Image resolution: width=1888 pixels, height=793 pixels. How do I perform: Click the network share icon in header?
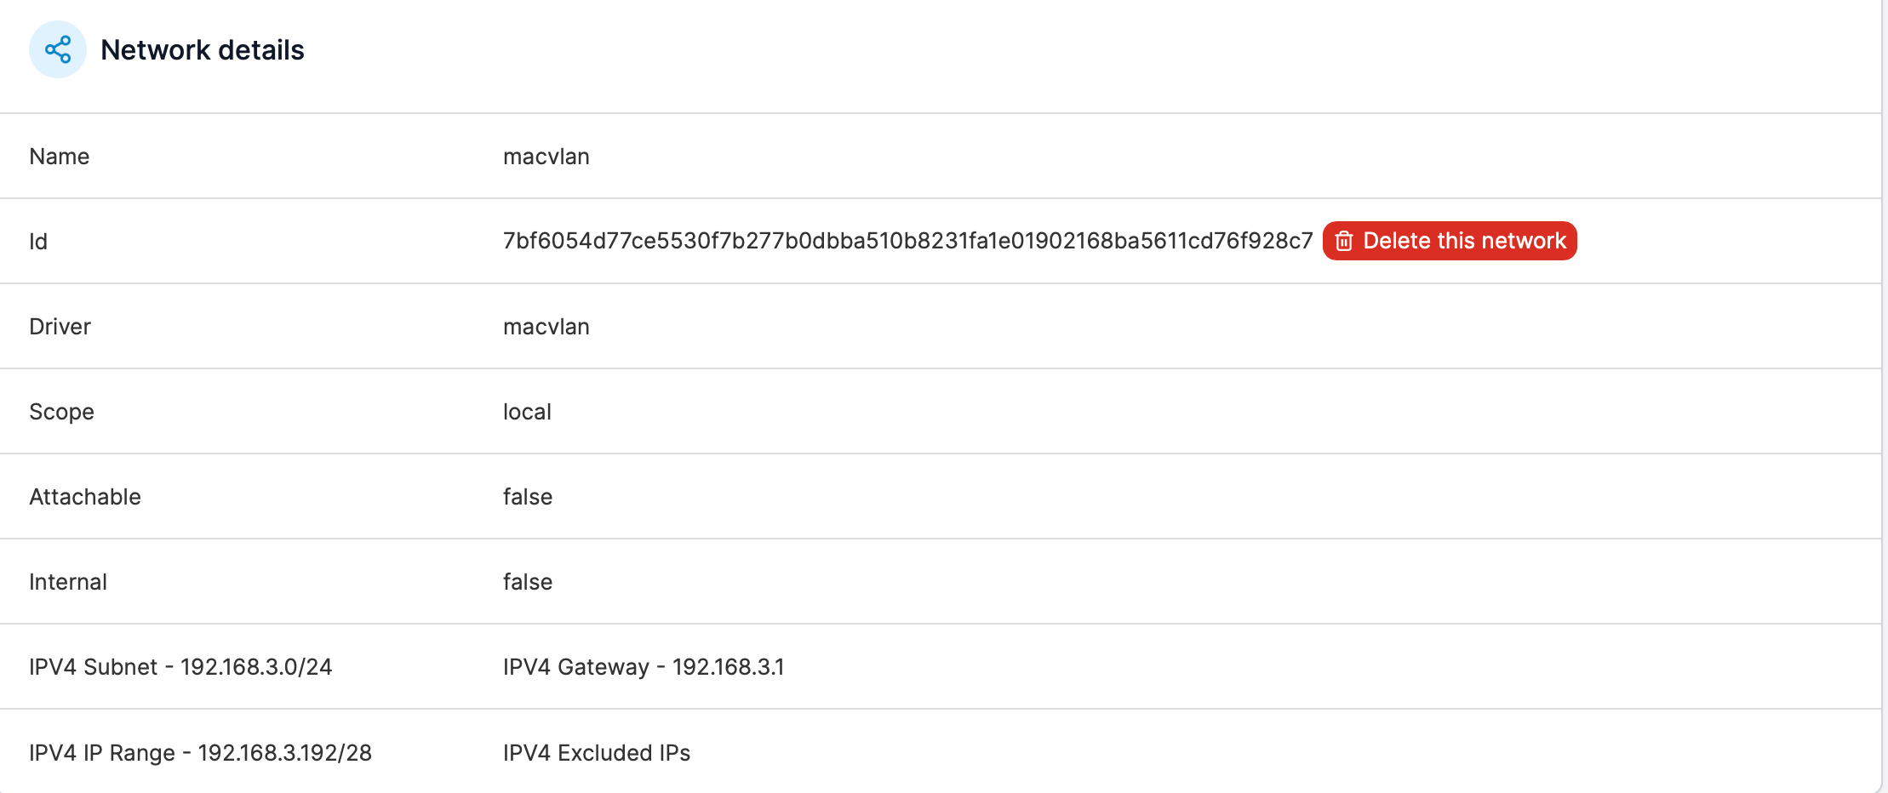pos(58,49)
